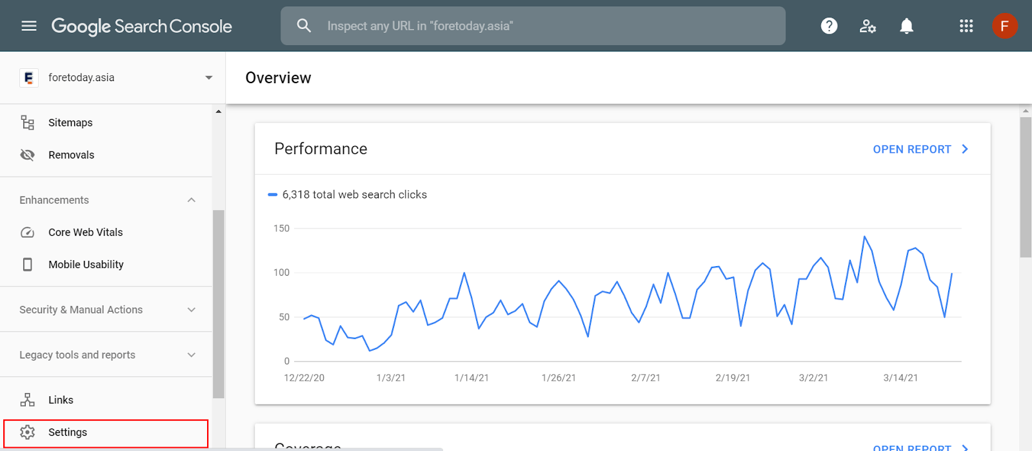The width and height of the screenshot is (1032, 451).
Task: Open the user settings person-gear icon
Action: click(x=868, y=26)
